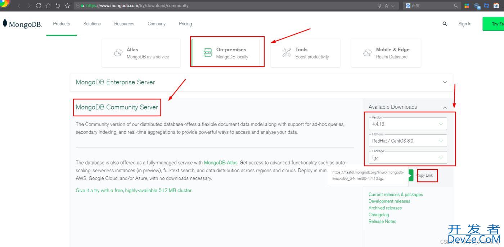Image resolution: width=504 pixels, height=247 pixels.
Task: Open the Platform dropdown showing RedHat / CentOS 8.0
Action: point(408,141)
